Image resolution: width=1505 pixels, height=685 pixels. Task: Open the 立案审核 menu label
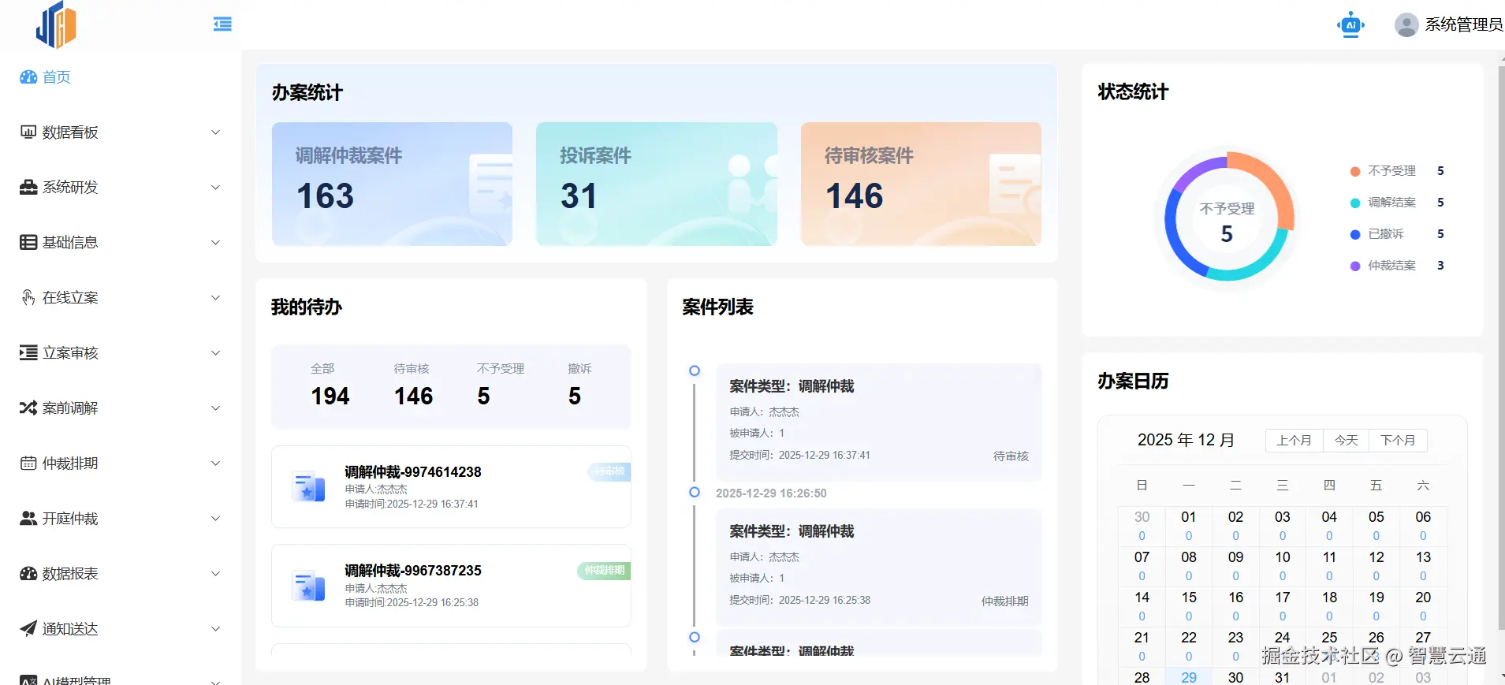pyautogui.click(x=70, y=353)
